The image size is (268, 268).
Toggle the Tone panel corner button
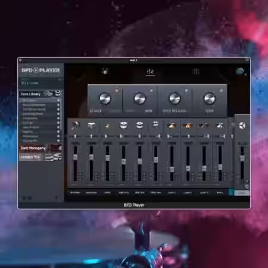point(221,91)
